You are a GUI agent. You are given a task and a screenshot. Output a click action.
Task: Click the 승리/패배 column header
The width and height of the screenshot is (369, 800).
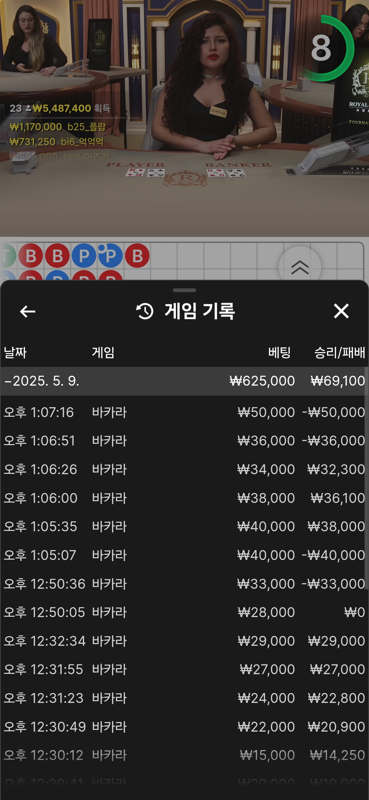[x=340, y=352]
